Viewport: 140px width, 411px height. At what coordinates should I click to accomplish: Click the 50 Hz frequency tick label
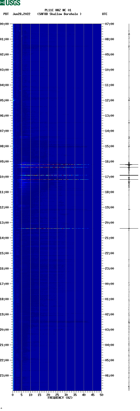click(101, 395)
